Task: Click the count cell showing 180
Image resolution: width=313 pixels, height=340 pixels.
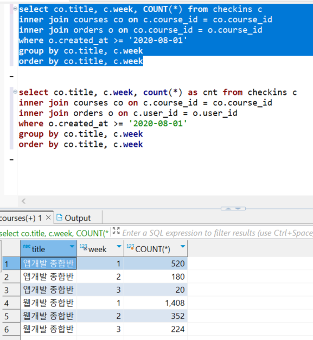Action: (156, 277)
